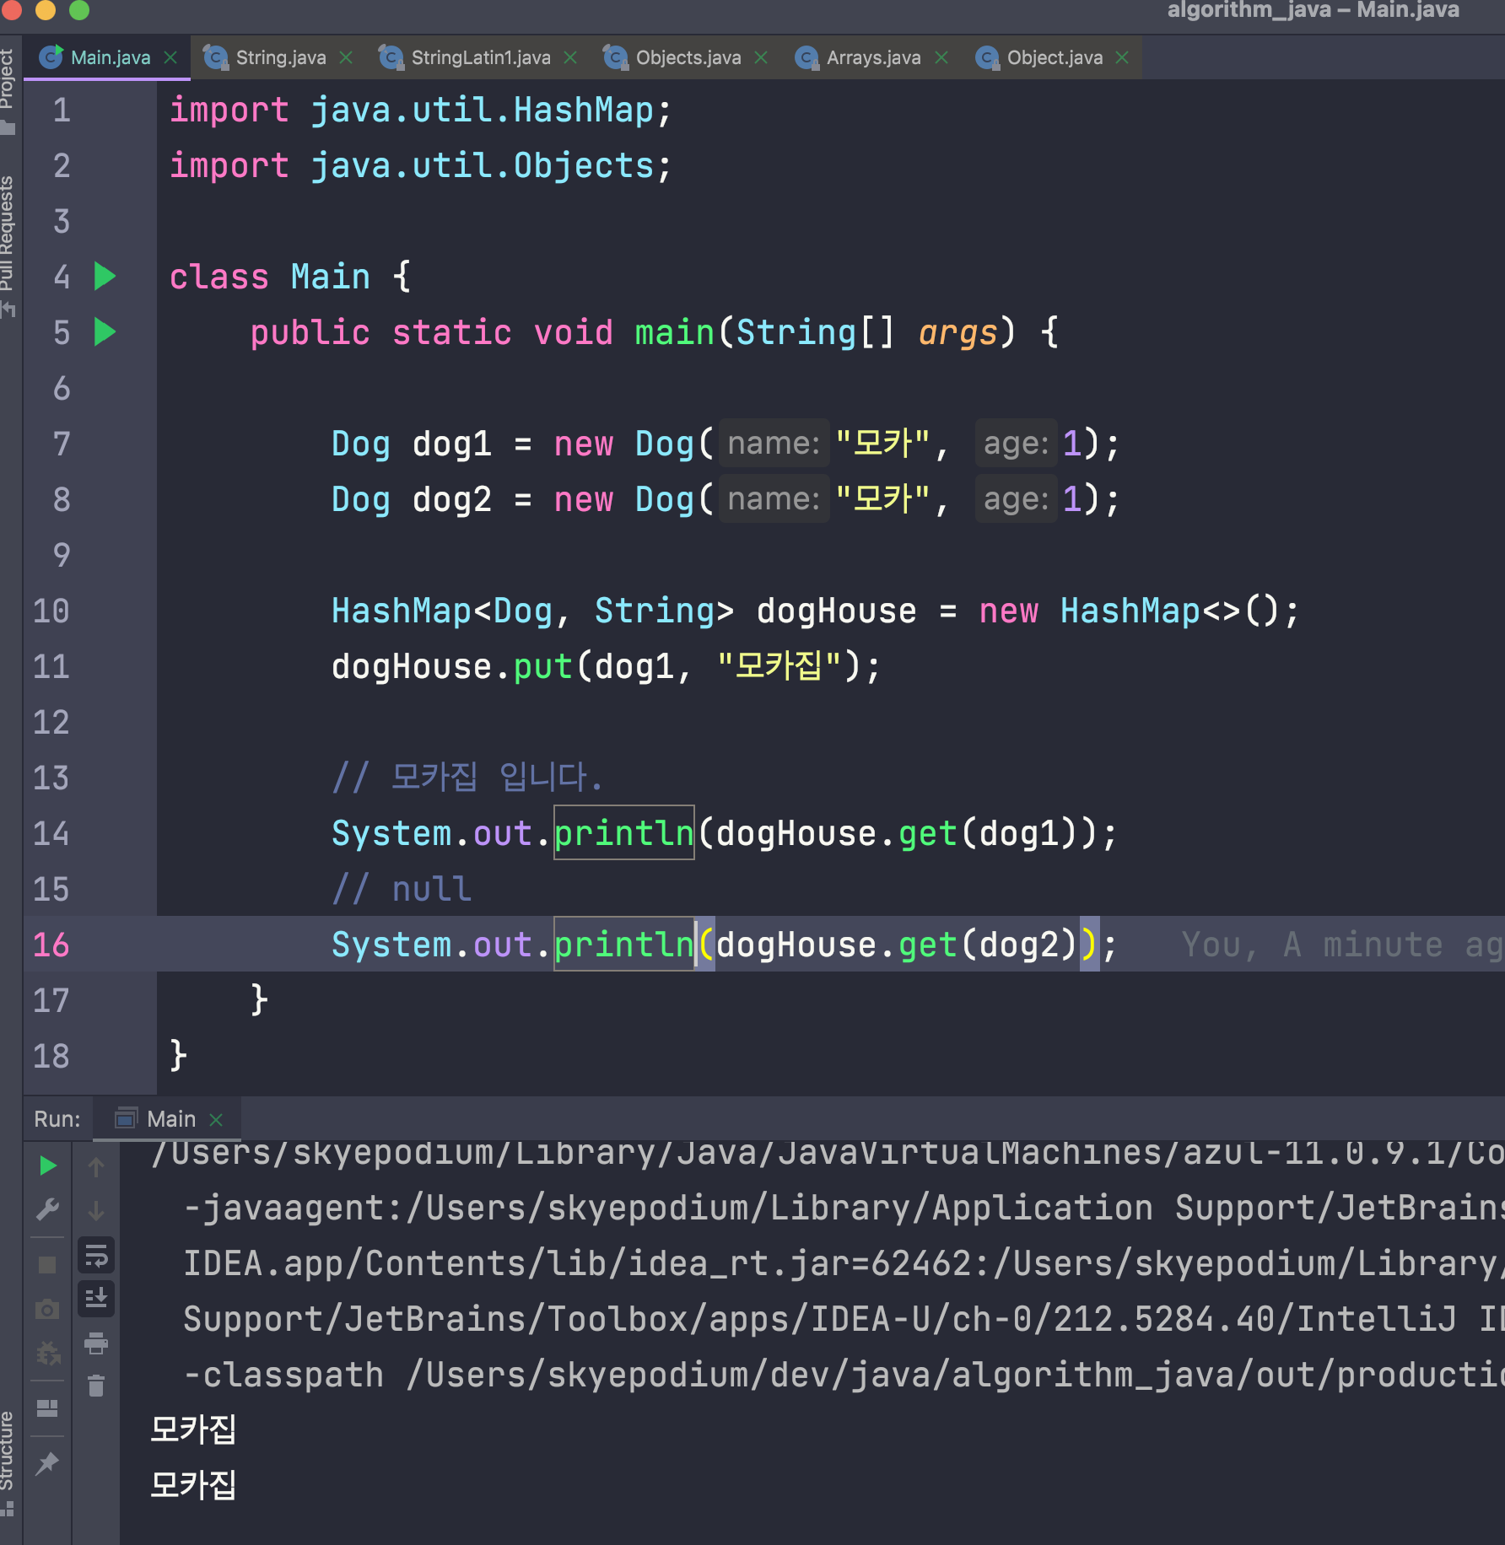The width and height of the screenshot is (1505, 1545).
Task: Rerun the program with the green play icon
Action: [x=48, y=1166]
